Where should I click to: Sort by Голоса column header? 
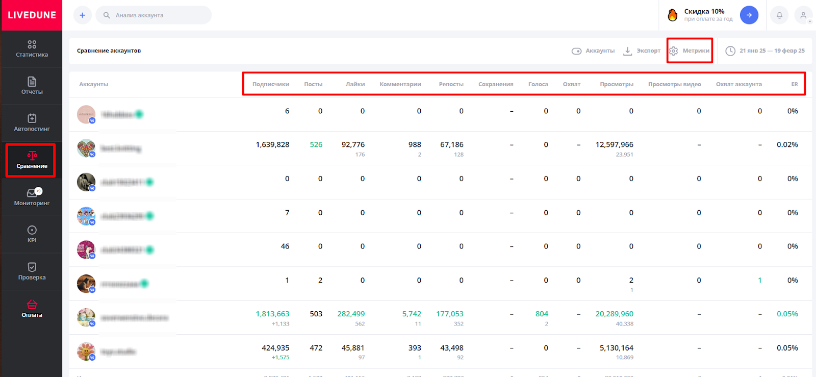coord(538,84)
